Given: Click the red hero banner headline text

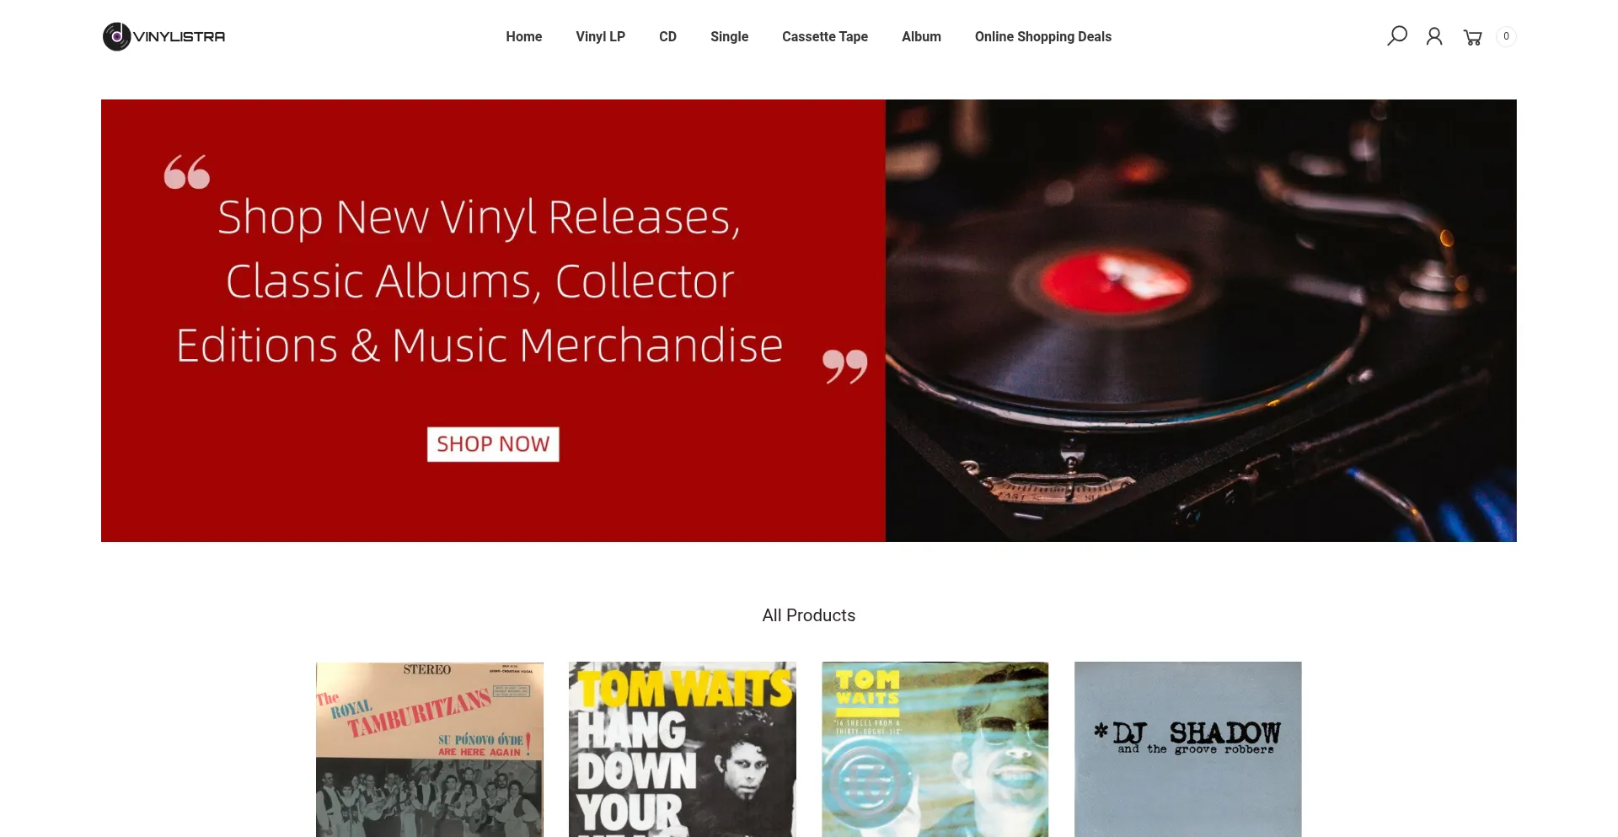Looking at the screenshot, I should [480, 281].
